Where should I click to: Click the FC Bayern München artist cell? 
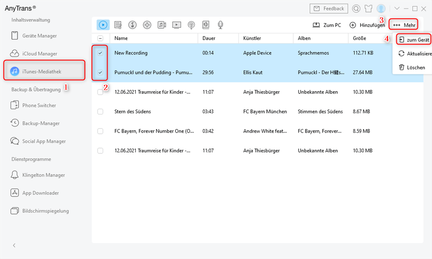click(x=265, y=111)
